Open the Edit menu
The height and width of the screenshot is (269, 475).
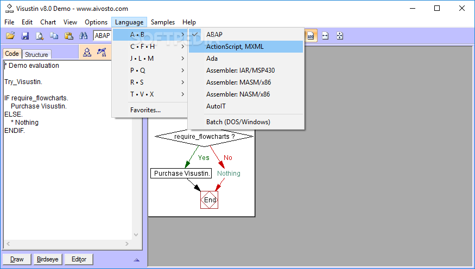tap(27, 22)
